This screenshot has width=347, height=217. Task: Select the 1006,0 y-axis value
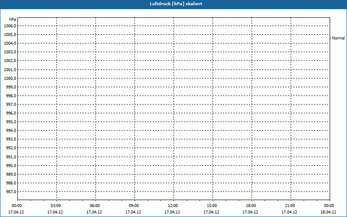pyautogui.click(x=10, y=26)
